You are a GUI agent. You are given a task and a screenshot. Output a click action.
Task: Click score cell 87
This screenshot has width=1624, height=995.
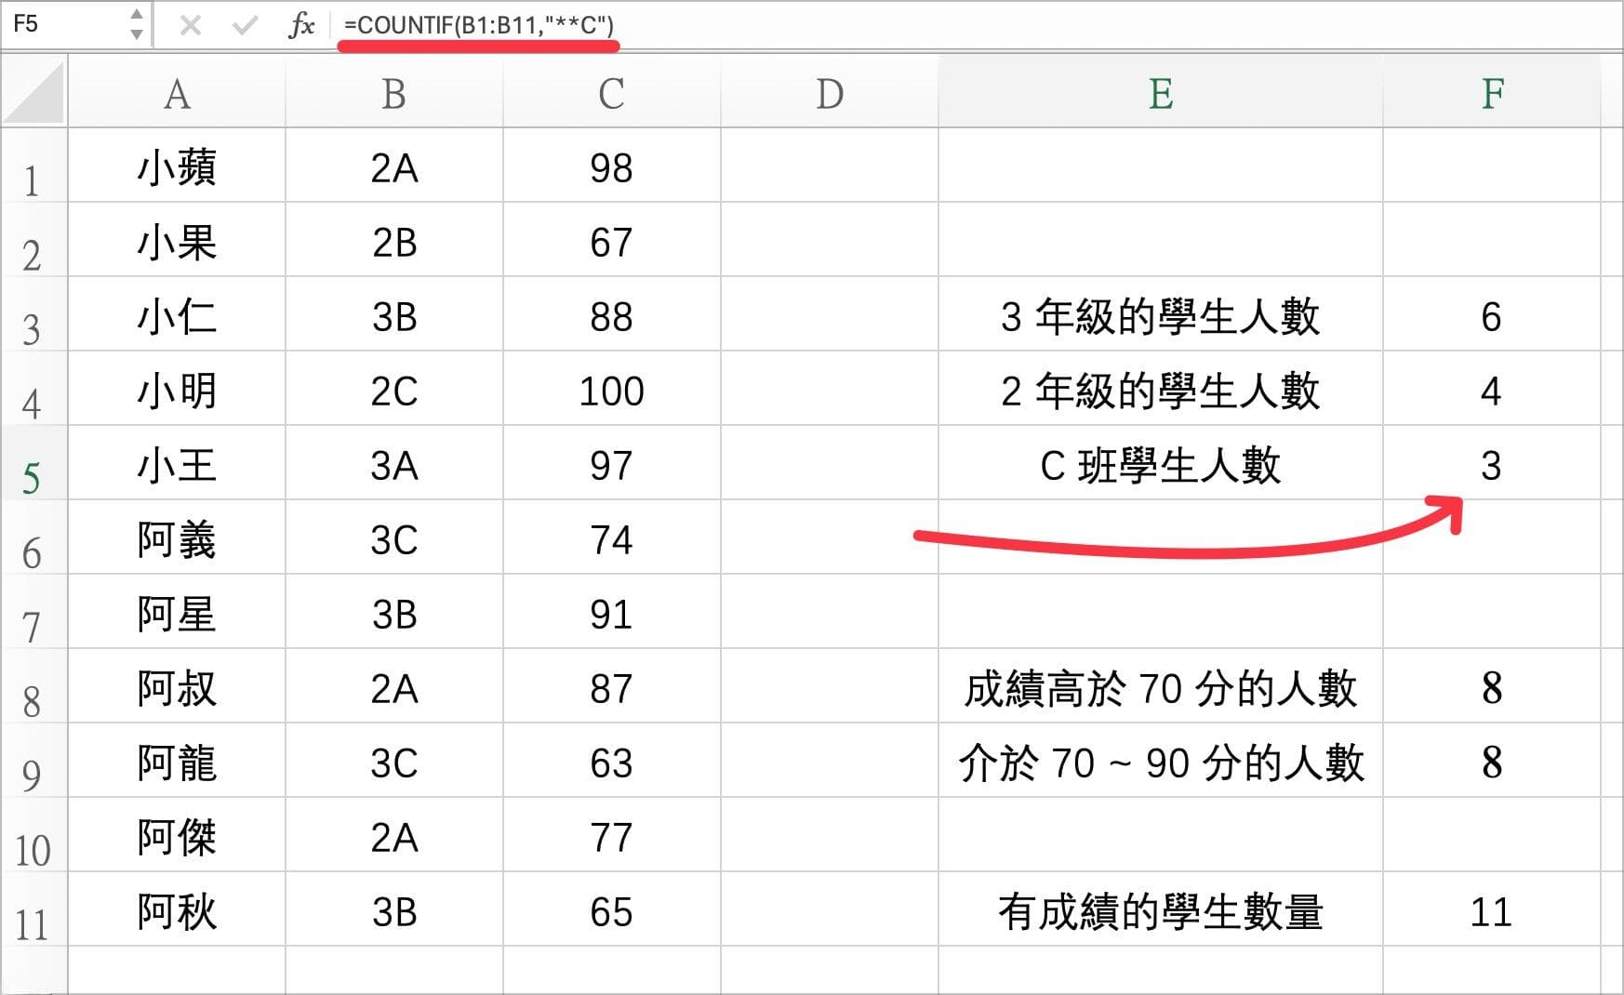click(x=612, y=686)
